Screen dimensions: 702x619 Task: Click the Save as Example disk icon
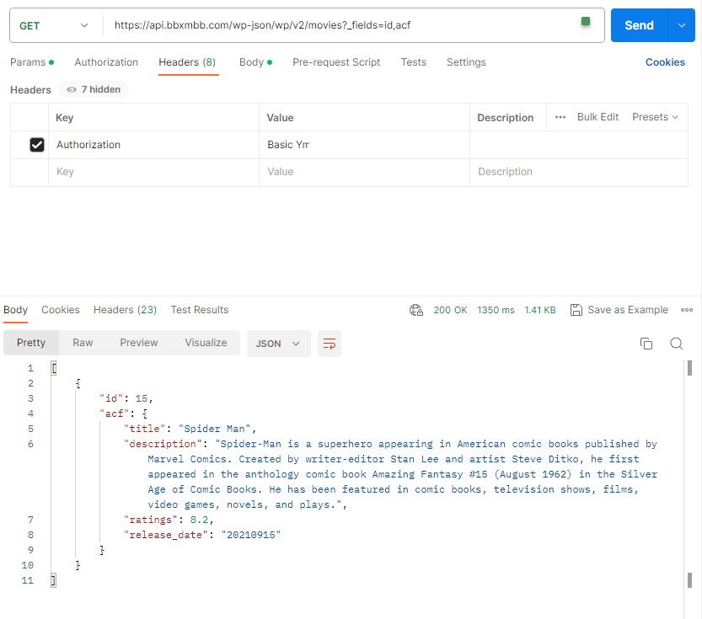[x=576, y=310]
